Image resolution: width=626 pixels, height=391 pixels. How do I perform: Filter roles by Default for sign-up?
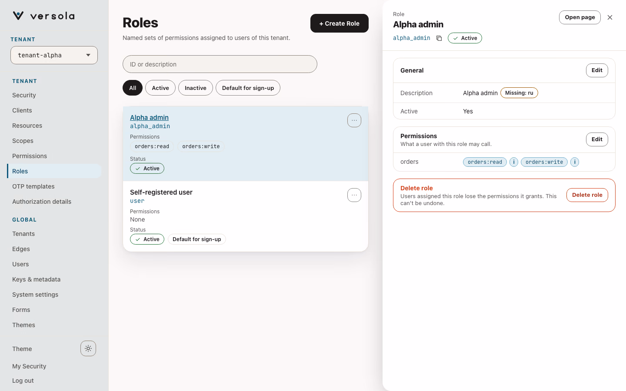tap(248, 88)
